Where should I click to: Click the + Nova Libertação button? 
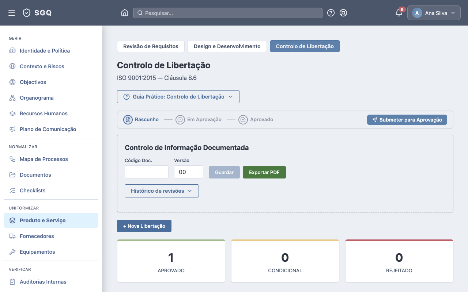pos(144,226)
